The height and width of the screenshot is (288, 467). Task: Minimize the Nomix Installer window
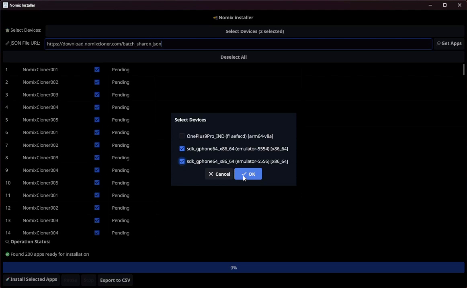point(430,5)
